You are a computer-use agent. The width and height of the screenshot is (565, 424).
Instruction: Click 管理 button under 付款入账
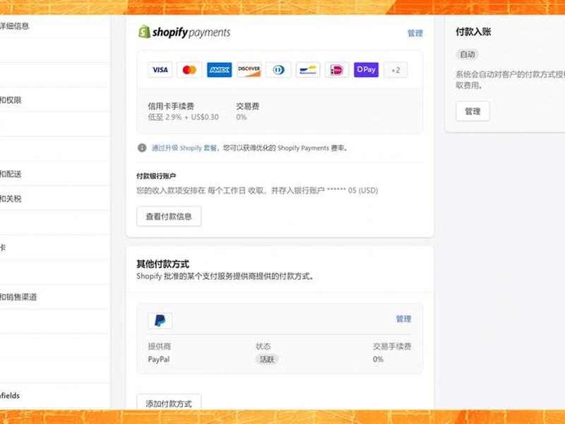pyautogui.click(x=472, y=111)
